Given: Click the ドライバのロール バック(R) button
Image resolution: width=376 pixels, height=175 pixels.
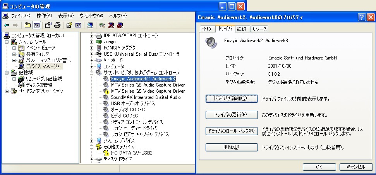Looking at the screenshot, I should coord(232,131).
